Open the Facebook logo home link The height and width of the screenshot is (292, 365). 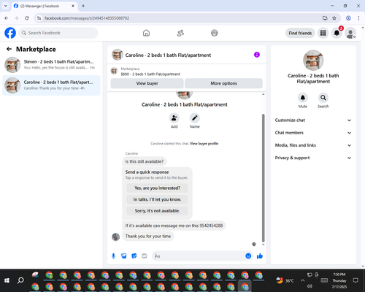pos(10,33)
